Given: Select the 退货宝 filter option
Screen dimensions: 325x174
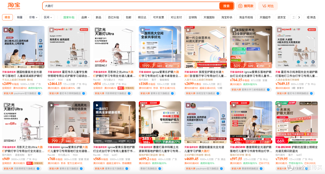Looking at the screenshot, I should (x=281, y=17).
